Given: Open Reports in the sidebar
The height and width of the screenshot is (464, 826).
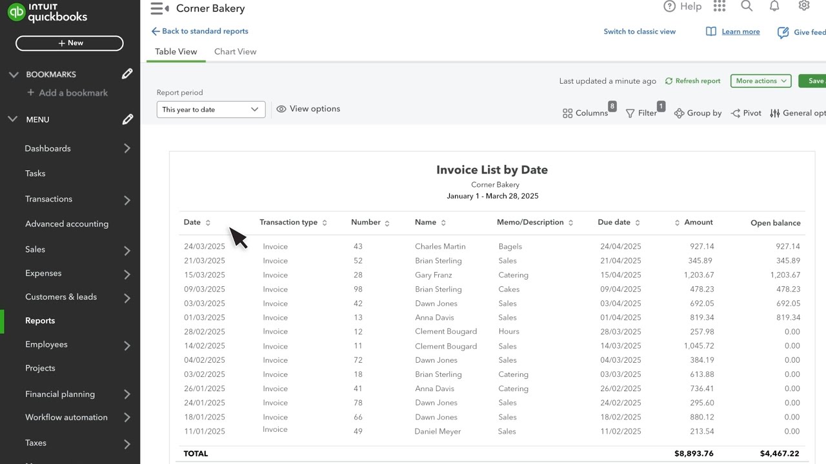Looking at the screenshot, I should tap(40, 321).
